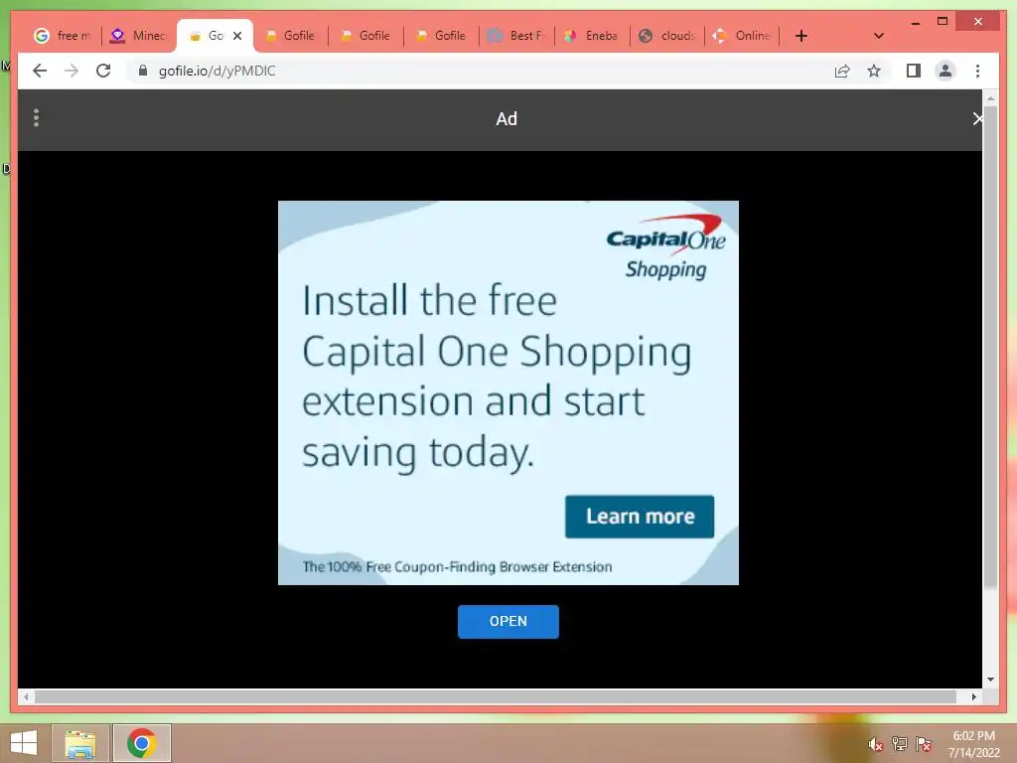Switch to the Minecraft tab

[x=138, y=36]
